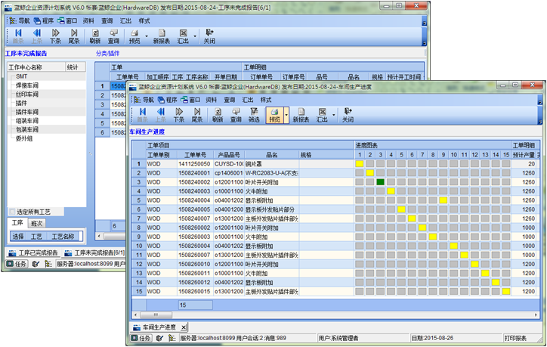Click 任务 button in front window status bar
Viewport: 547px width, 347px height.
(x=141, y=338)
